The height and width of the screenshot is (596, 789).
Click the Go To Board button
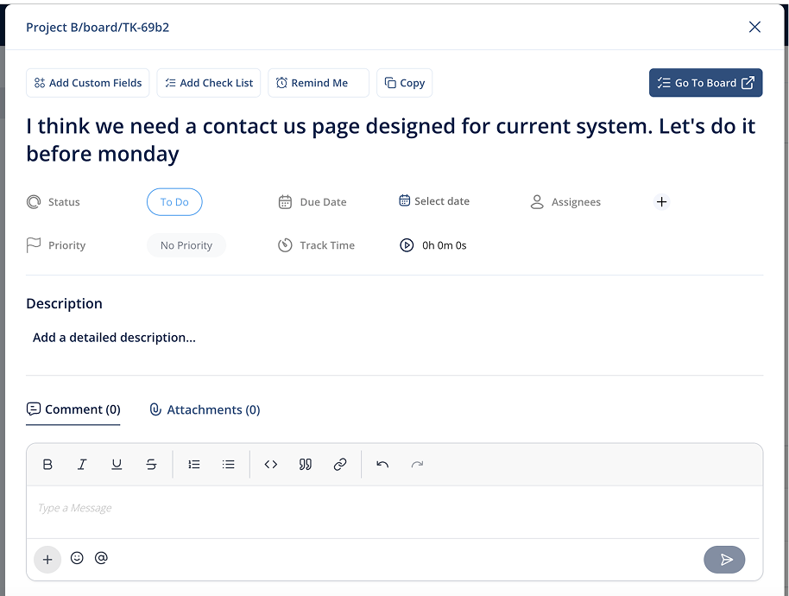[x=705, y=83]
